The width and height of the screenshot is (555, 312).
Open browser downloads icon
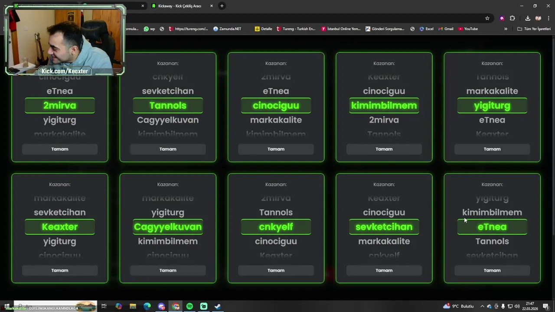tap(528, 18)
